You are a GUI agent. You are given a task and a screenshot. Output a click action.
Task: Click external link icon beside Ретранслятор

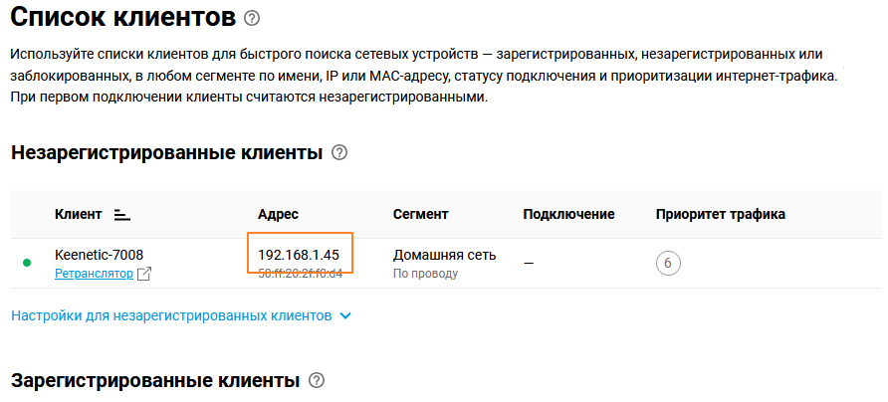pos(144,274)
